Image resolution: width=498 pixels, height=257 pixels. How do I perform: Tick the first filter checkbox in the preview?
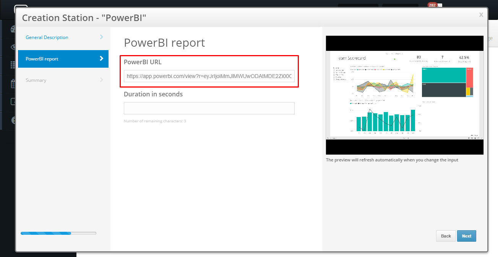334,70
